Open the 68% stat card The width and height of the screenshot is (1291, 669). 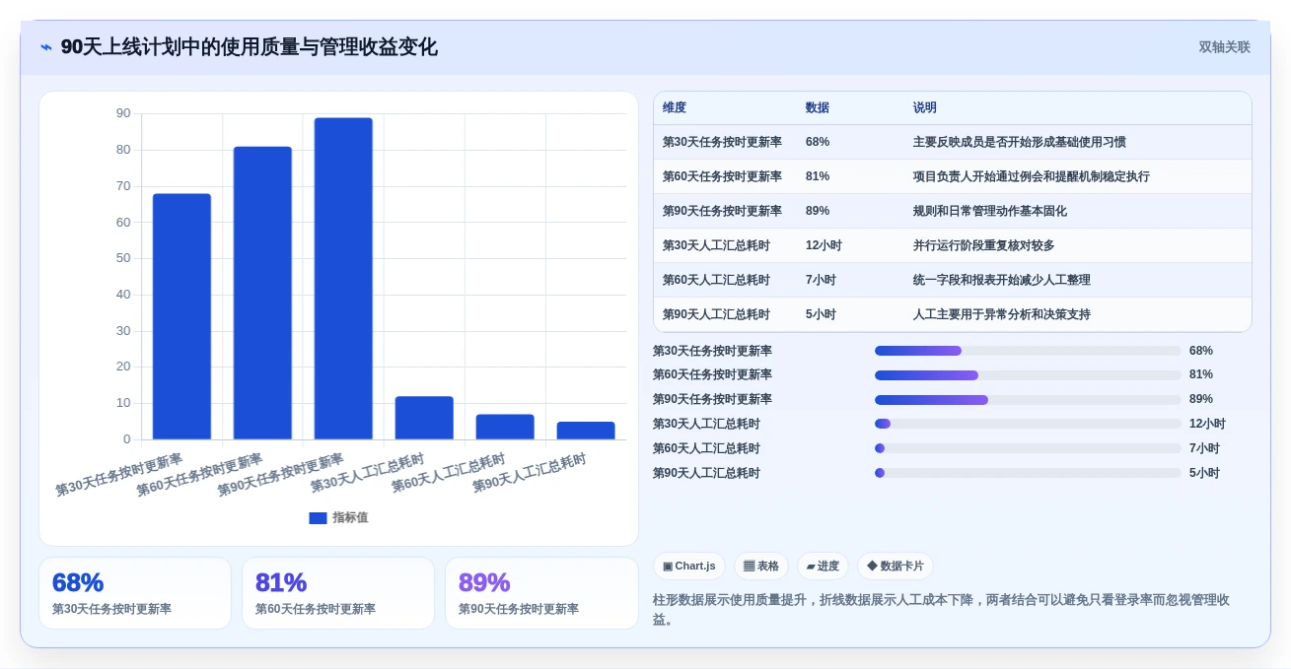(x=135, y=593)
